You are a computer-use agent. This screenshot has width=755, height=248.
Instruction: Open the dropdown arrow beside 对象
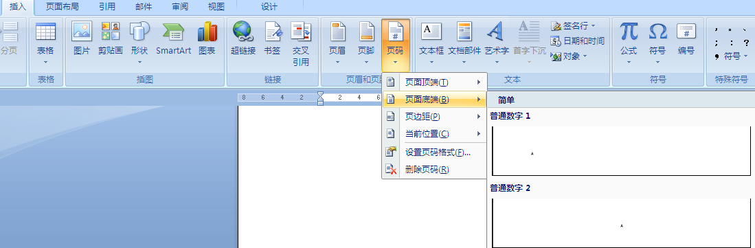point(585,56)
